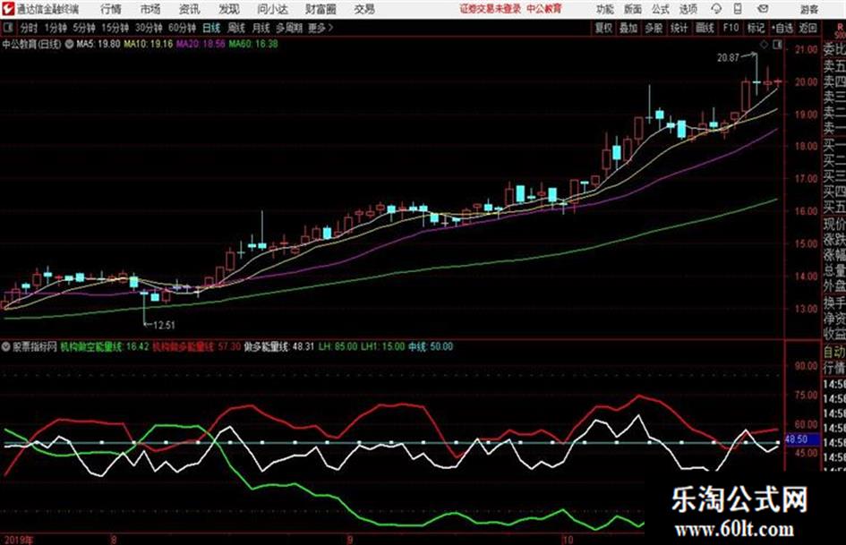Viewport: 846px width, 545px height.
Task: Click the MA60: 16.38 indicator label
Action: tap(253, 44)
